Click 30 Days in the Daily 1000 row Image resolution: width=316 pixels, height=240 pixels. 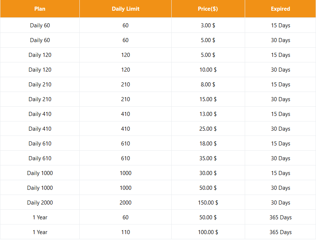281,188
